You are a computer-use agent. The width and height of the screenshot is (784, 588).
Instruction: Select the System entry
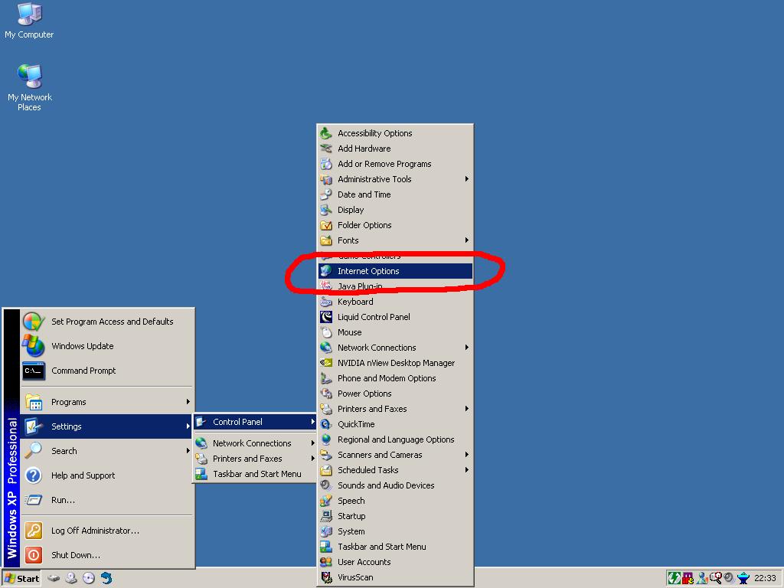pyautogui.click(x=396, y=531)
